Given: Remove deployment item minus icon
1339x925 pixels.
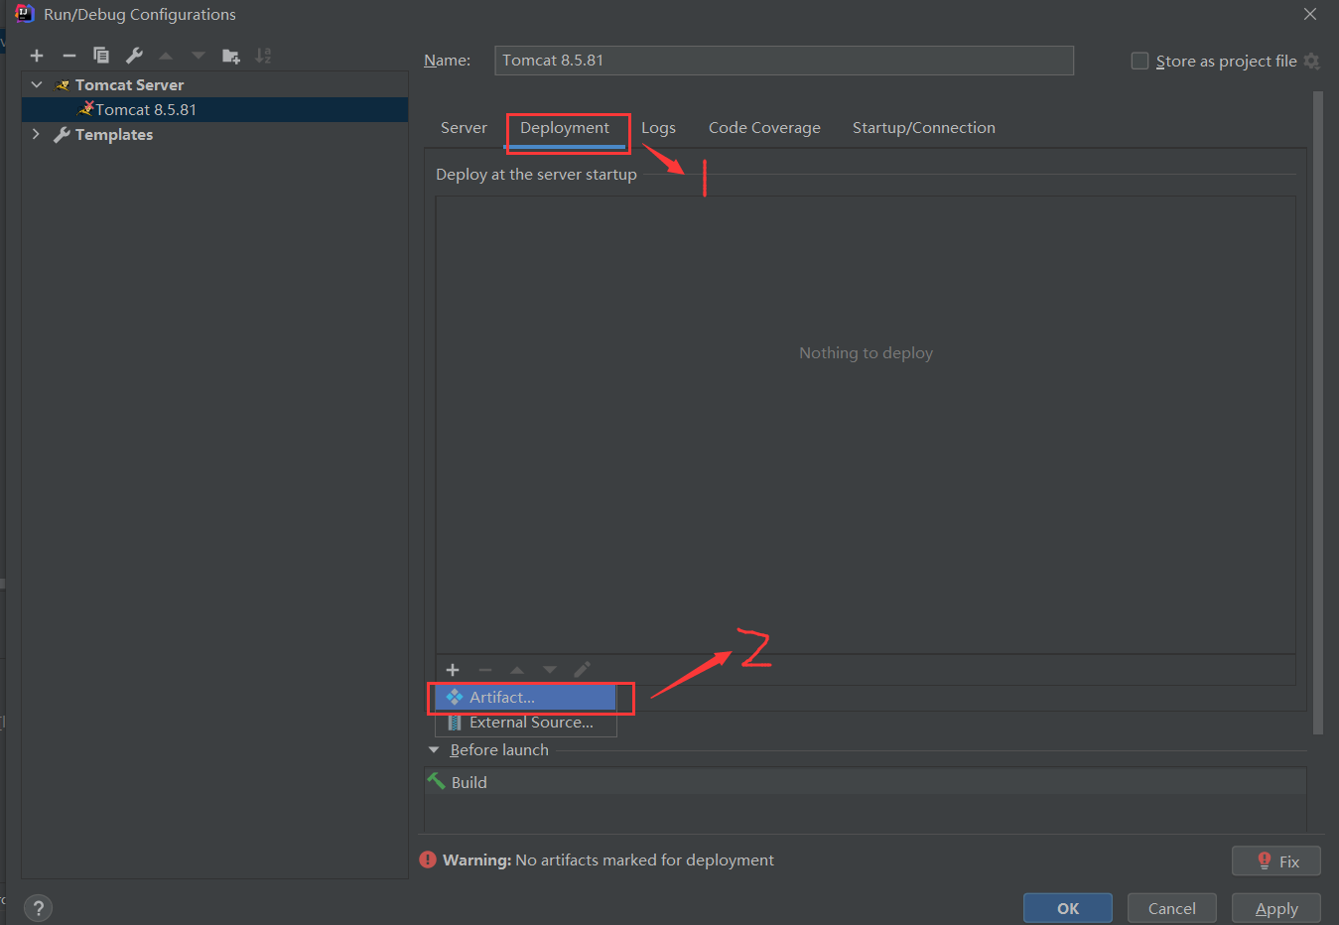Looking at the screenshot, I should pyautogui.click(x=485, y=670).
